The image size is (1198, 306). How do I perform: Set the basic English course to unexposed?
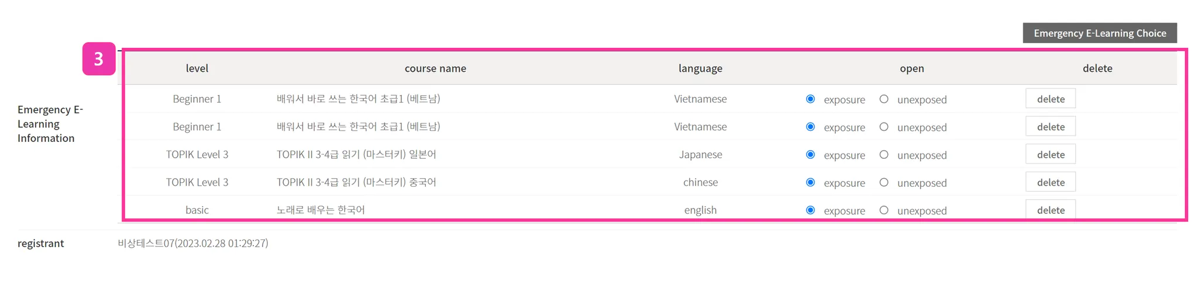point(884,210)
